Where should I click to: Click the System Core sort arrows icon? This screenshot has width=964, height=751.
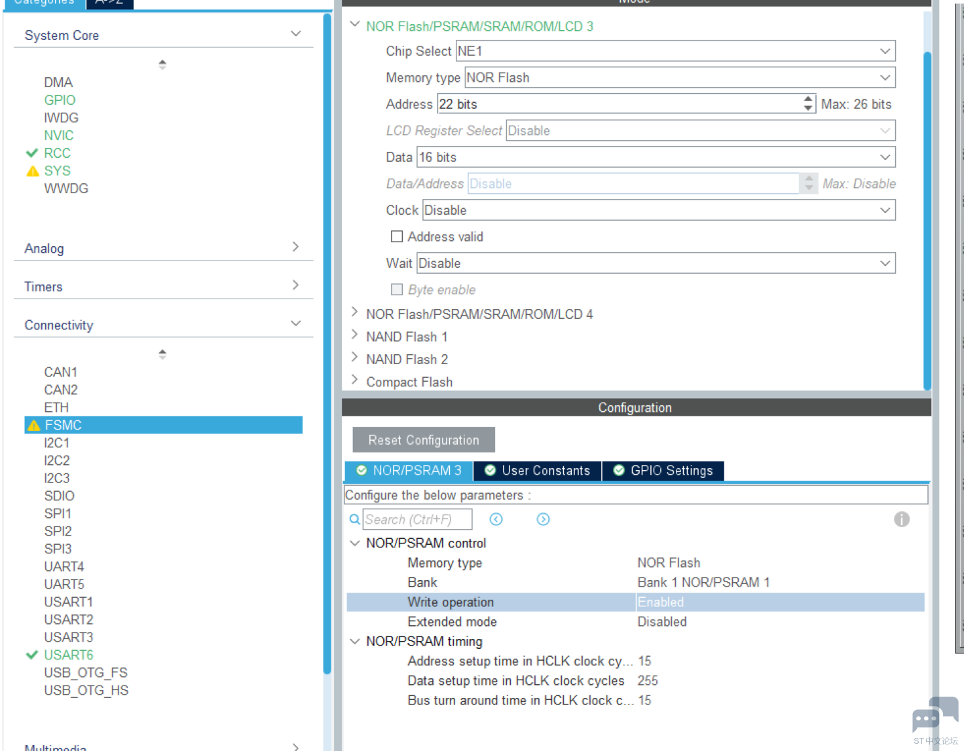tap(162, 64)
